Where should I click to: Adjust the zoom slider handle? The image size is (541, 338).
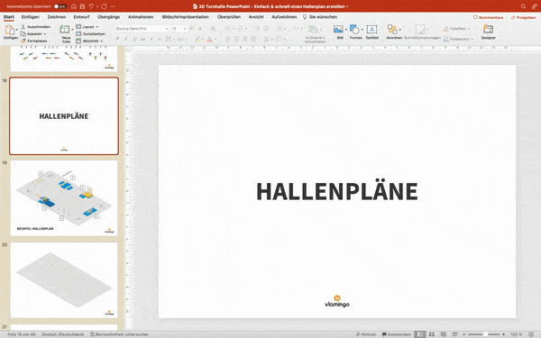[x=485, y=334]
